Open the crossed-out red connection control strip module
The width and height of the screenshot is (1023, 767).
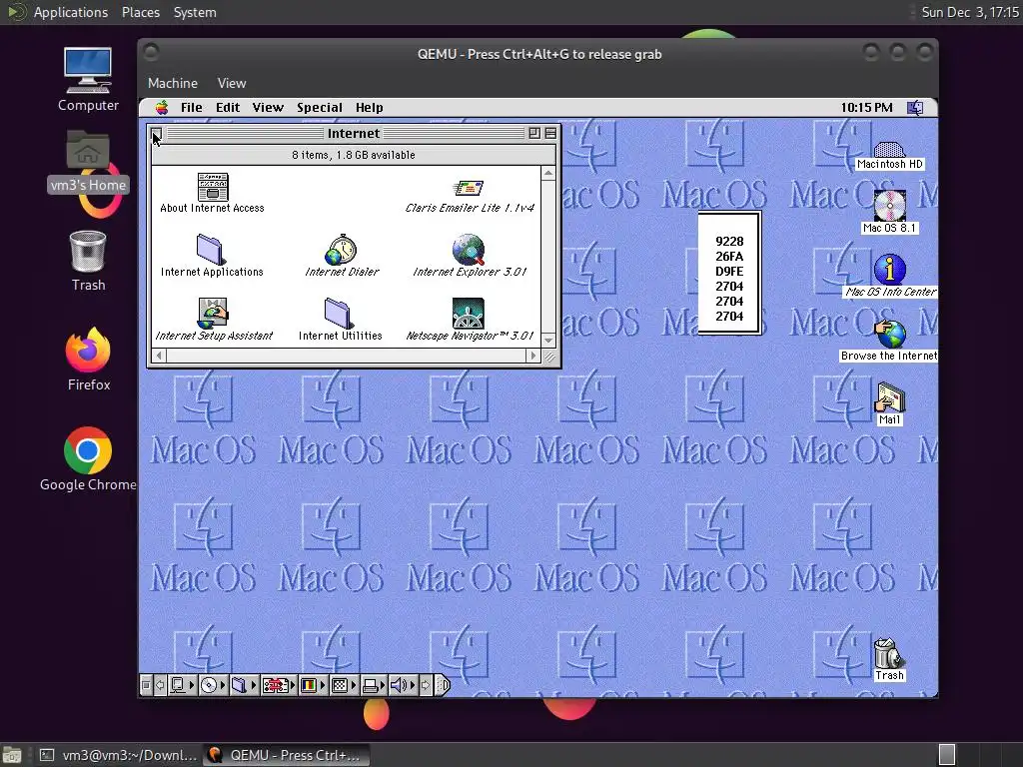(280, 685)
